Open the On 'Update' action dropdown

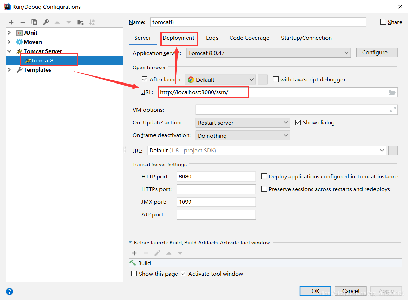point(243,123)
